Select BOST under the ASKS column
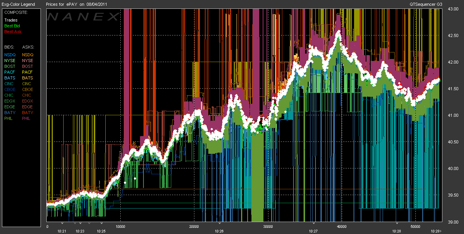The image size is (464, 234). tap(28, 66)
